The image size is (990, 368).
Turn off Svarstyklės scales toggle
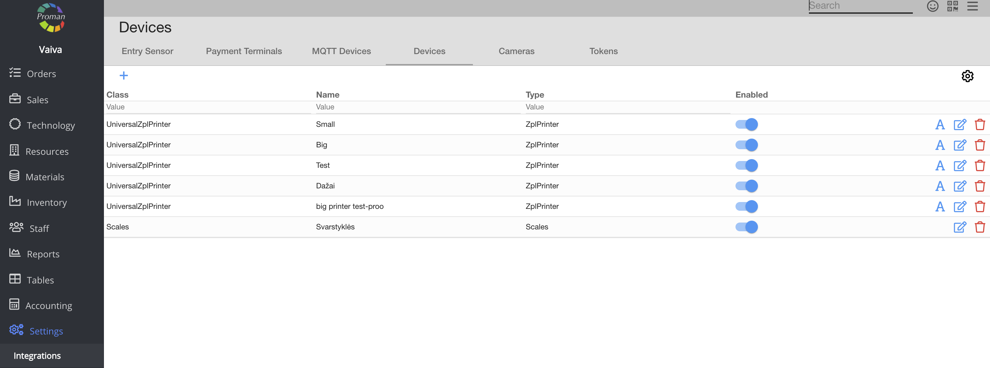[x=746, y=227]
